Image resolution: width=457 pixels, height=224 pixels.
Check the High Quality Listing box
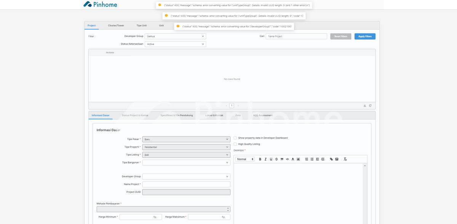(235, 144)
